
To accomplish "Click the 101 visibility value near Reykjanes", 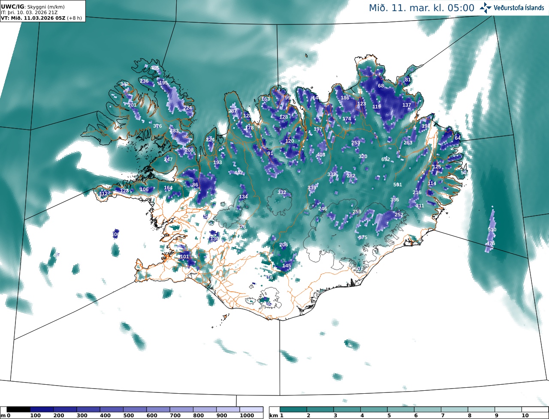I will 184,257.
